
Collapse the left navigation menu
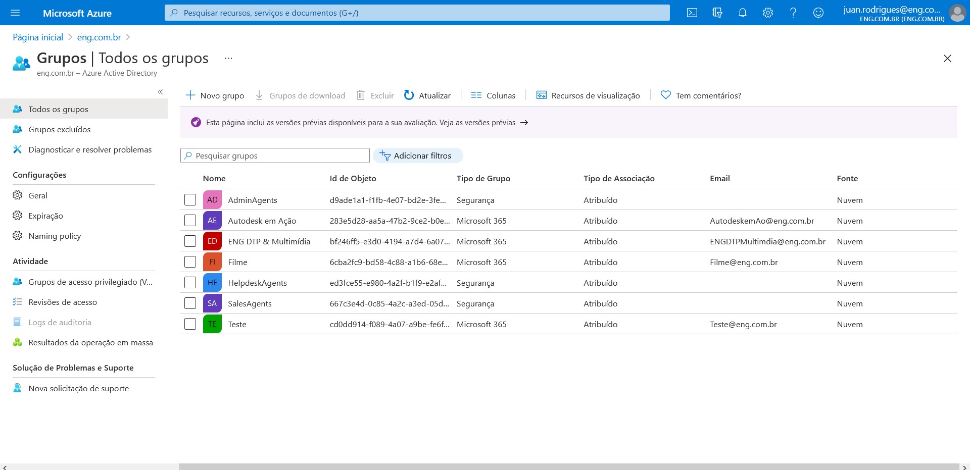coord(160,92)
